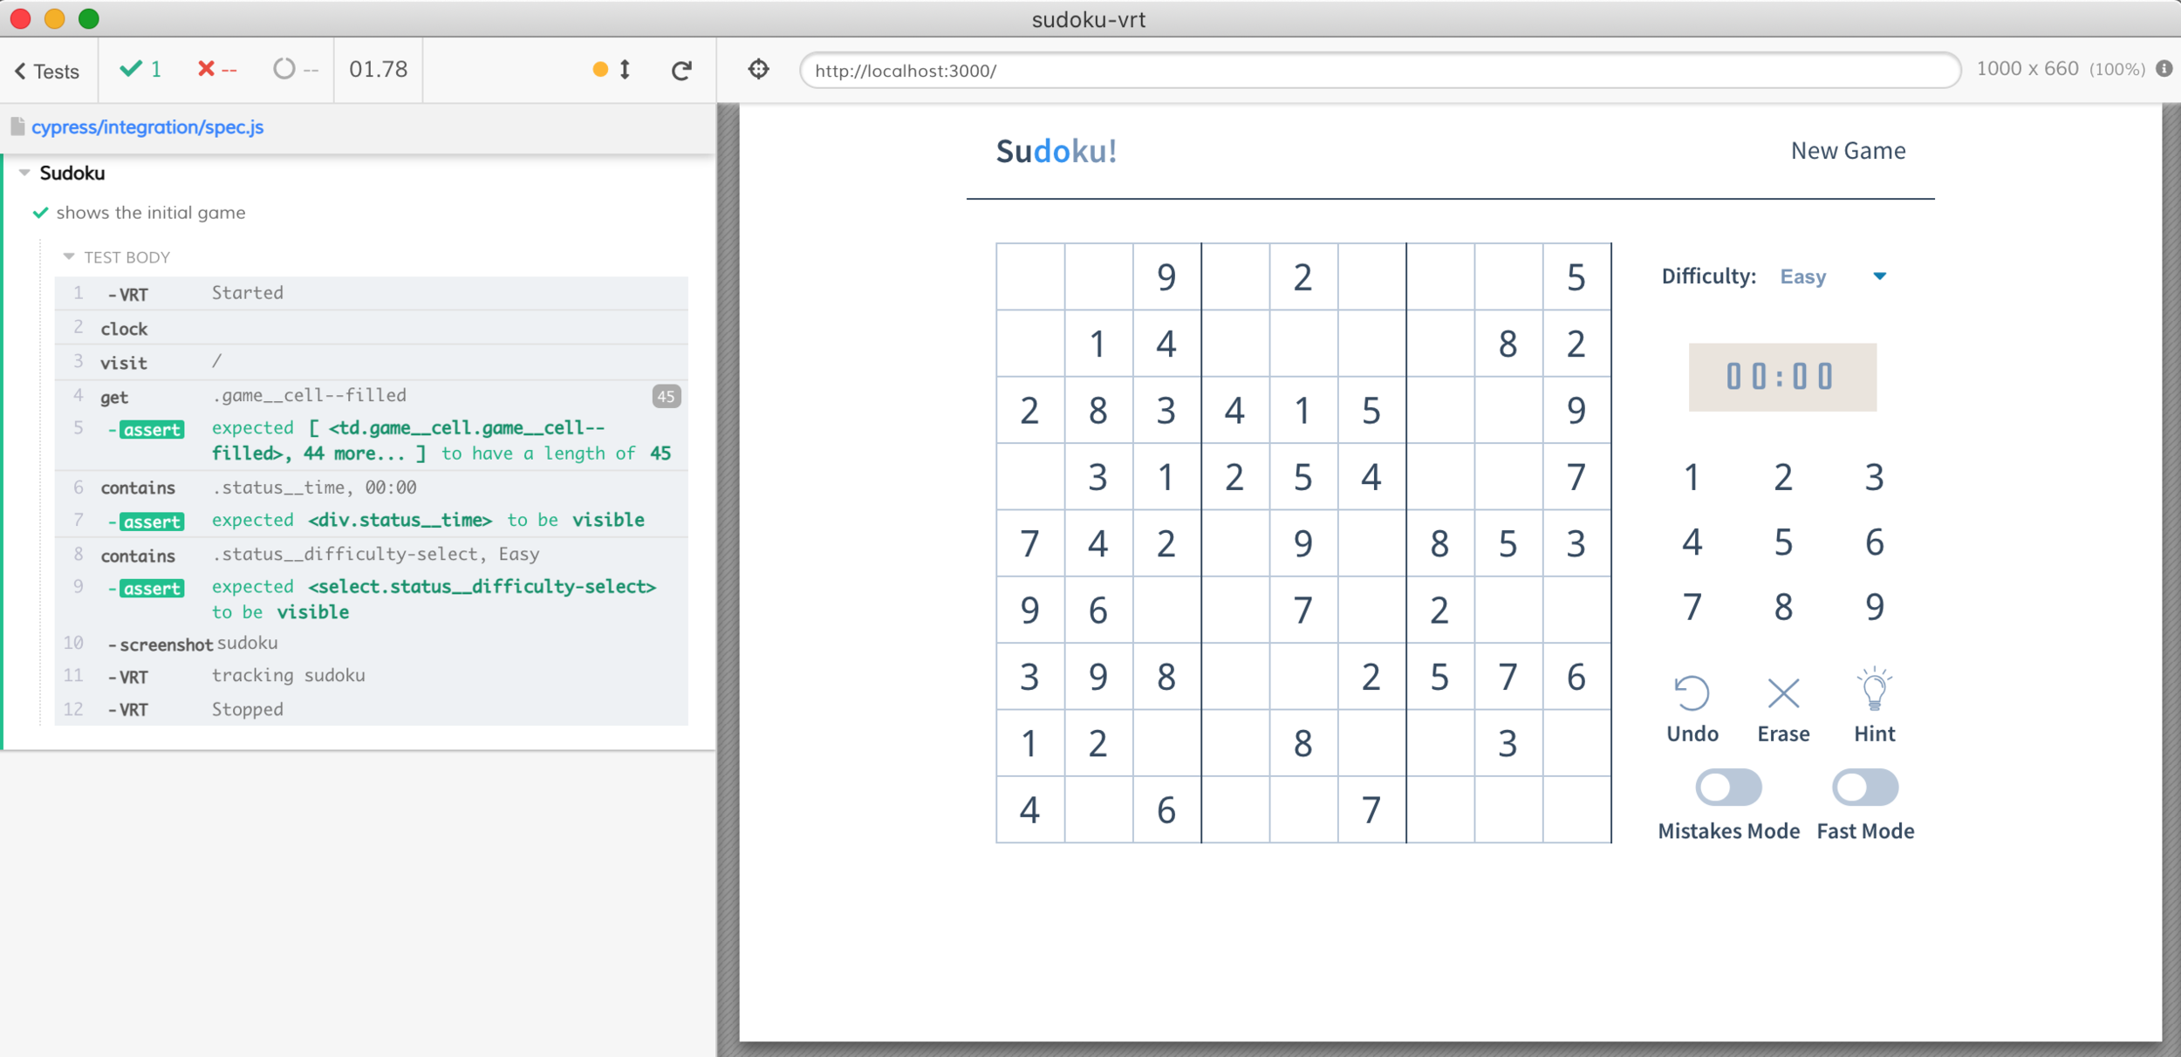Click number 5 on the keypad

pyautogui.click(x=1783, y=542)
